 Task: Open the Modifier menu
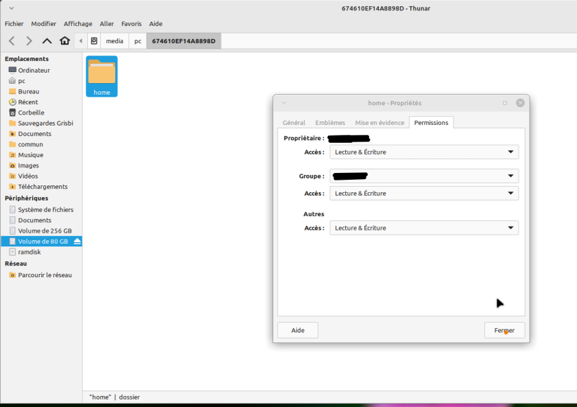pyautogui.click(x=43, y=23)
